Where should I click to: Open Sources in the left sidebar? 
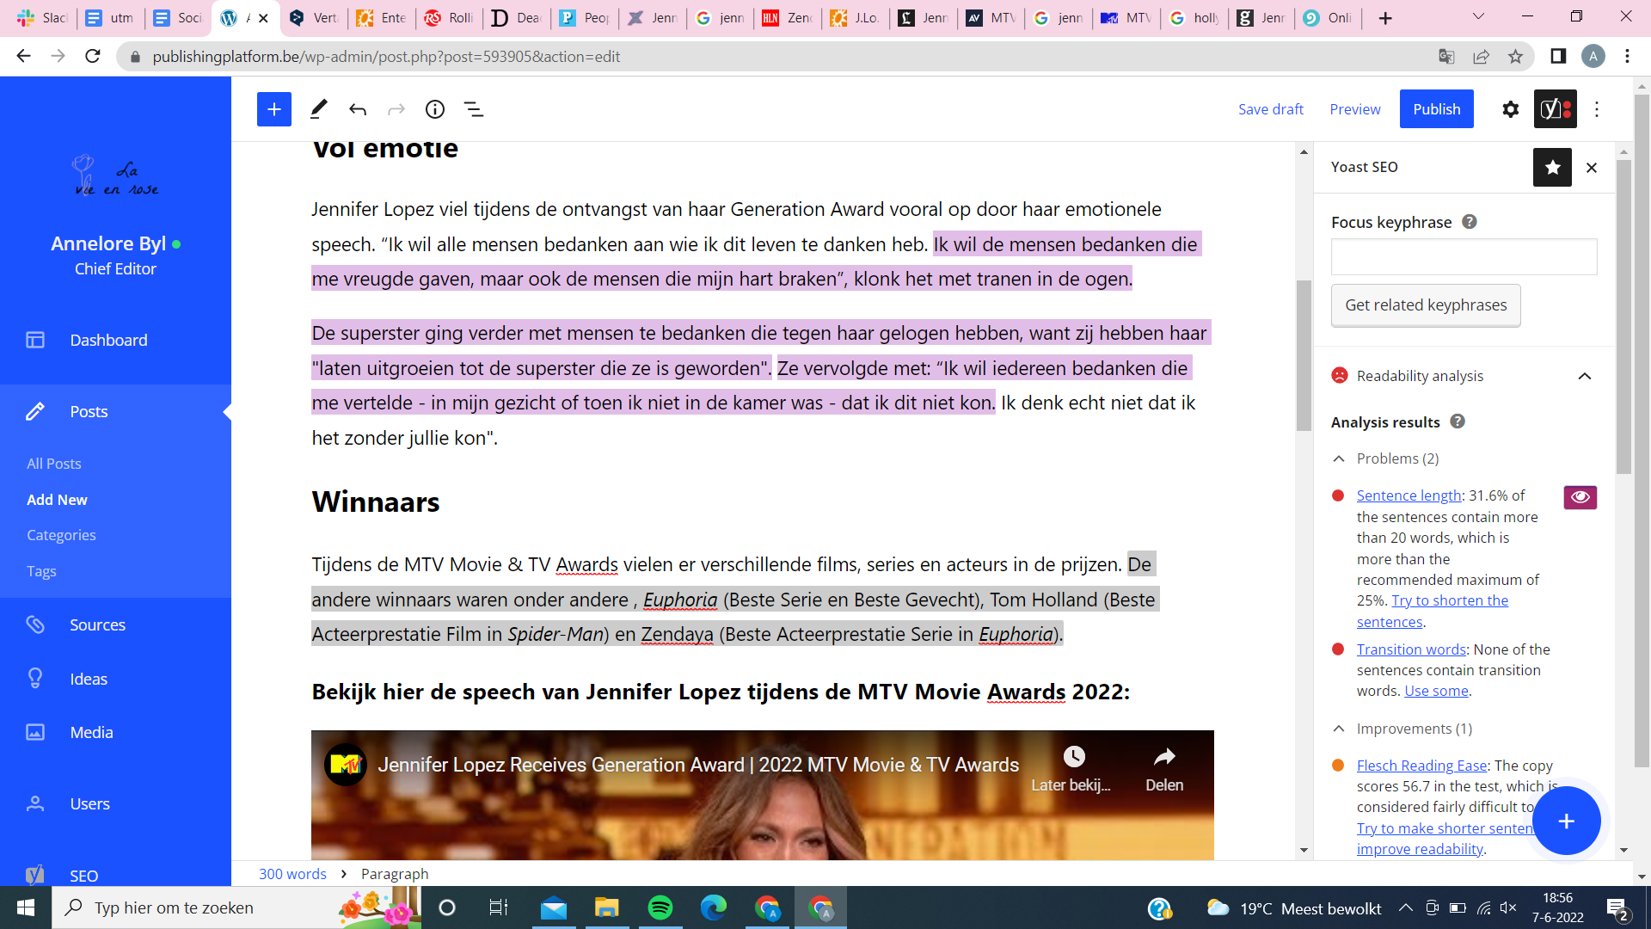click(x=97, y=624)
